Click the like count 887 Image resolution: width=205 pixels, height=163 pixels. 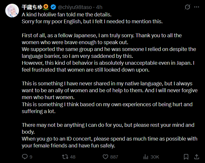pos(114,157)
